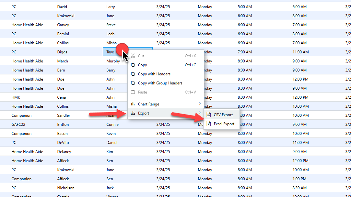Image resolution: width=351 pixels, height=197 pixels.
Task: Expand the Export submenu arrow
Action: [x=200, y=113]
